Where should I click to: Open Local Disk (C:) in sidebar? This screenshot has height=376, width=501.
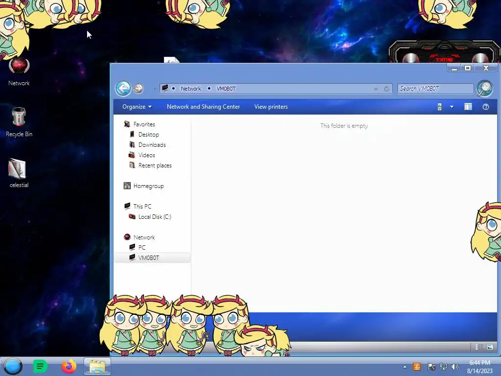(155, 217)
